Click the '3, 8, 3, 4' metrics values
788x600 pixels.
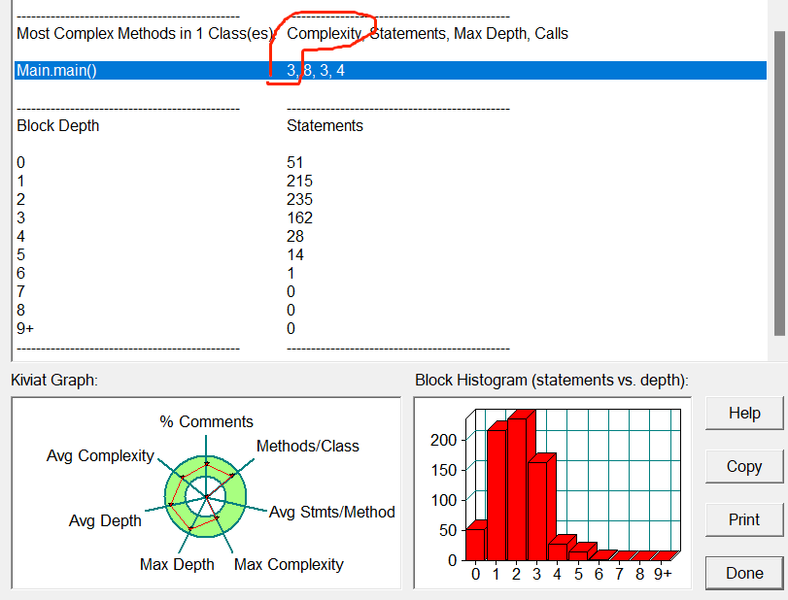tap(316, 70)
